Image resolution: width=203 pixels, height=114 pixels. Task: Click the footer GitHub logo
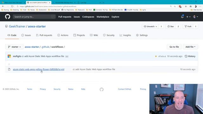coord(101,89)
